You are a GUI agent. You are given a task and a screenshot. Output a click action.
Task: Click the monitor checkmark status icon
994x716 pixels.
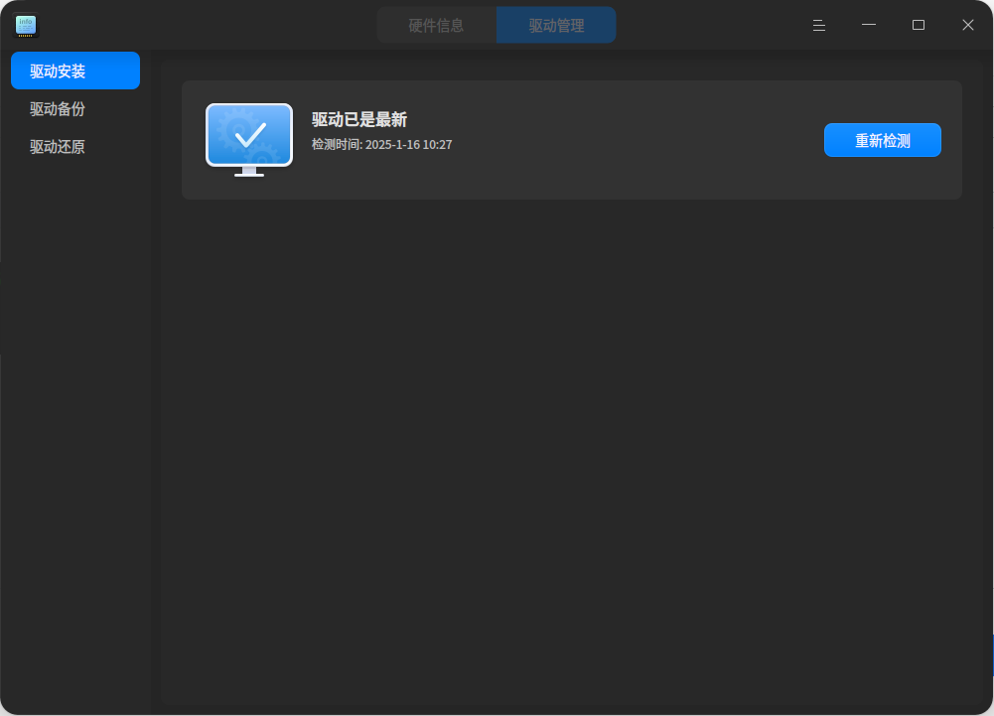pyautogui.click(x=249, y=140)
